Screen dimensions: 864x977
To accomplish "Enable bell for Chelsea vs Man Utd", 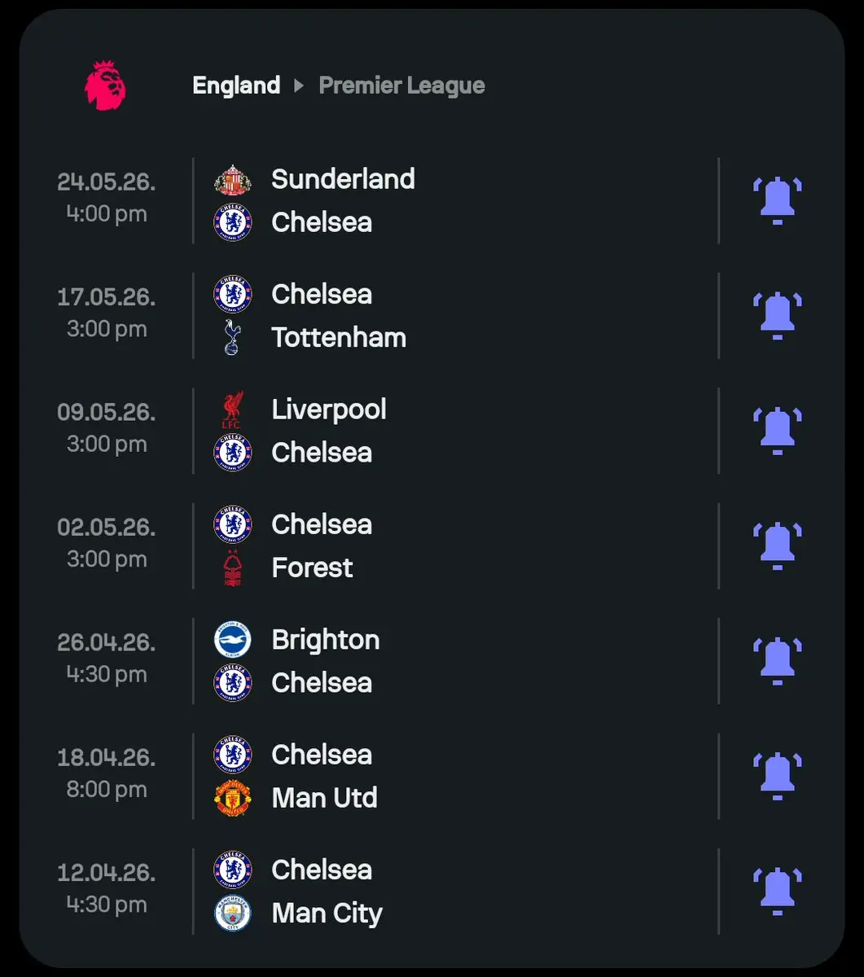I will (x=777, y=776).
